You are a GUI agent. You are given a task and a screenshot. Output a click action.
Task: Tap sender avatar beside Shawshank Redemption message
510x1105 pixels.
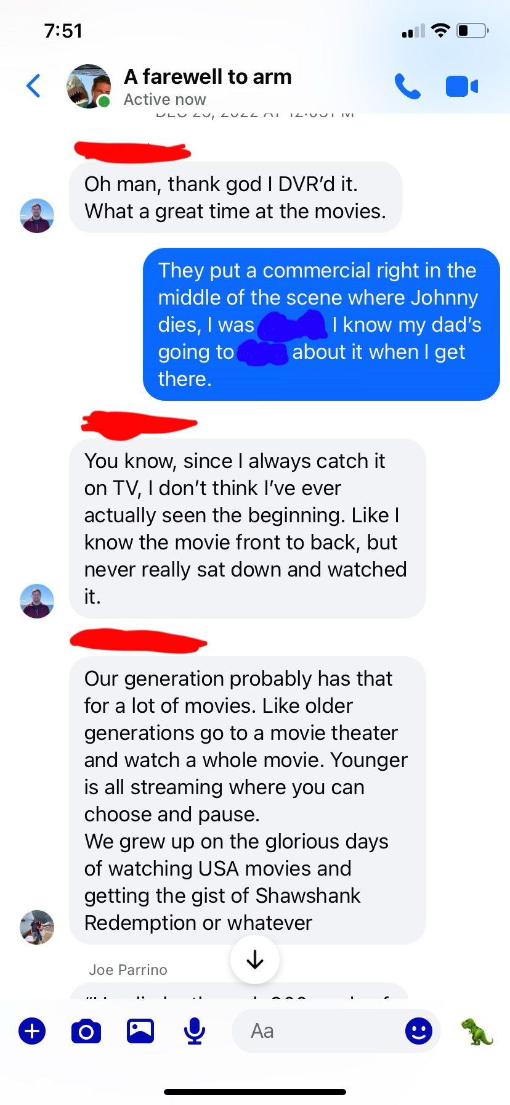point(37,927)
